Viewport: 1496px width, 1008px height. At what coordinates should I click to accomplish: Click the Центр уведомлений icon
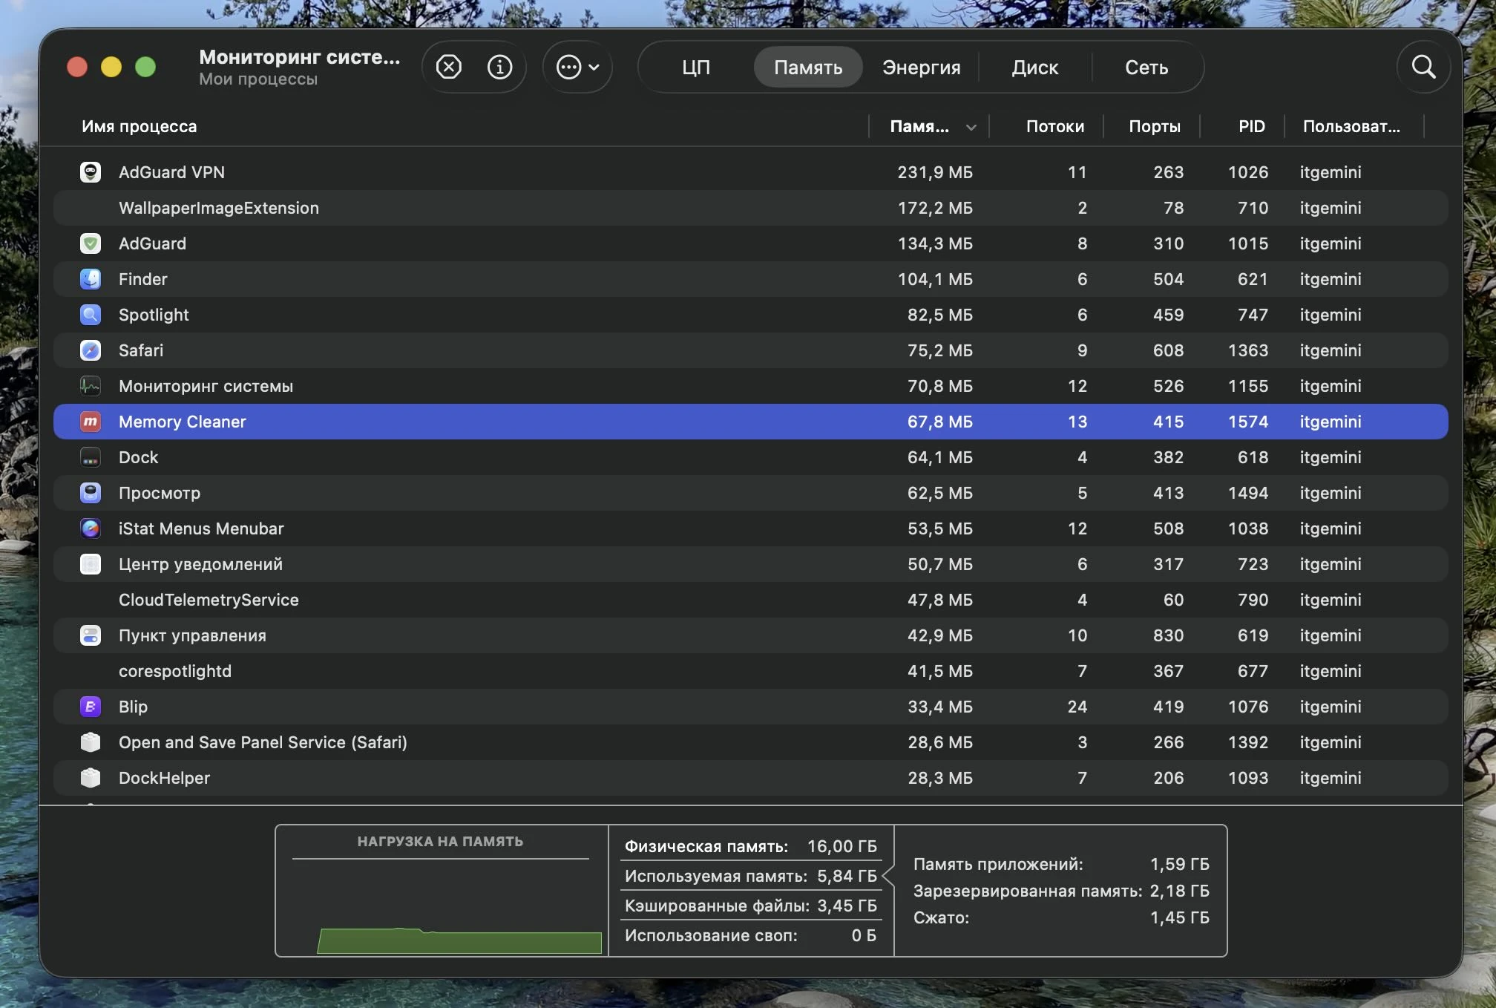pyautogui.click(x=91, y=564)
